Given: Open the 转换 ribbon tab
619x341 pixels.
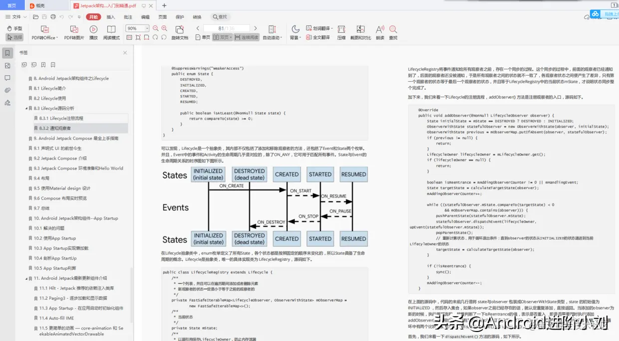Looking at the screenshot, I should click(x=197, y=16).
